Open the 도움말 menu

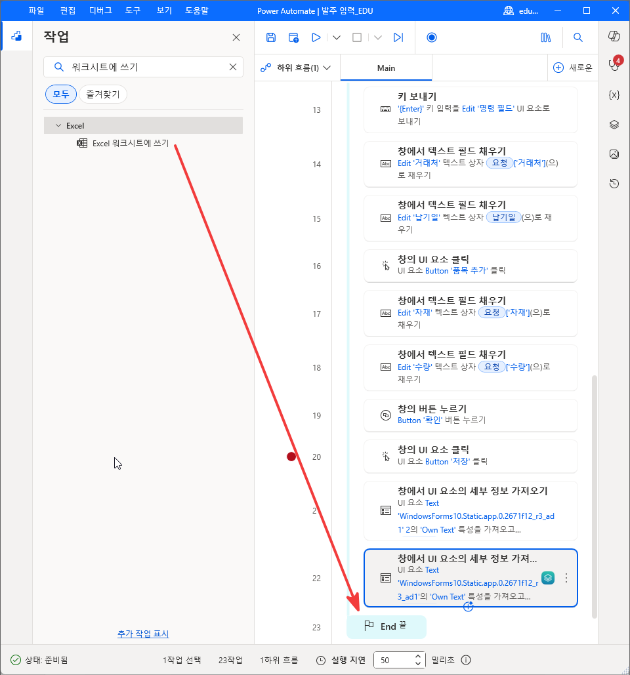[x=197, y=10]
